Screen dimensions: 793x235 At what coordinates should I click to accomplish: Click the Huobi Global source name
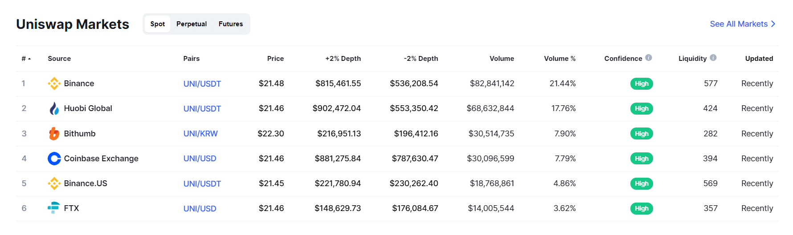click(x=88, y=108)
